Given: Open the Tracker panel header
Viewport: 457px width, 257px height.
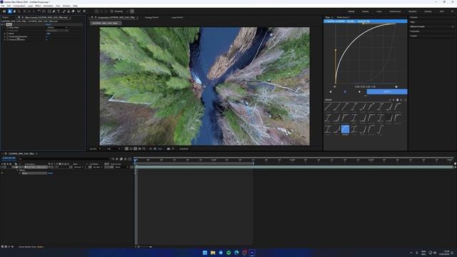Looking at the screenshot, I should tap(413, 36).
